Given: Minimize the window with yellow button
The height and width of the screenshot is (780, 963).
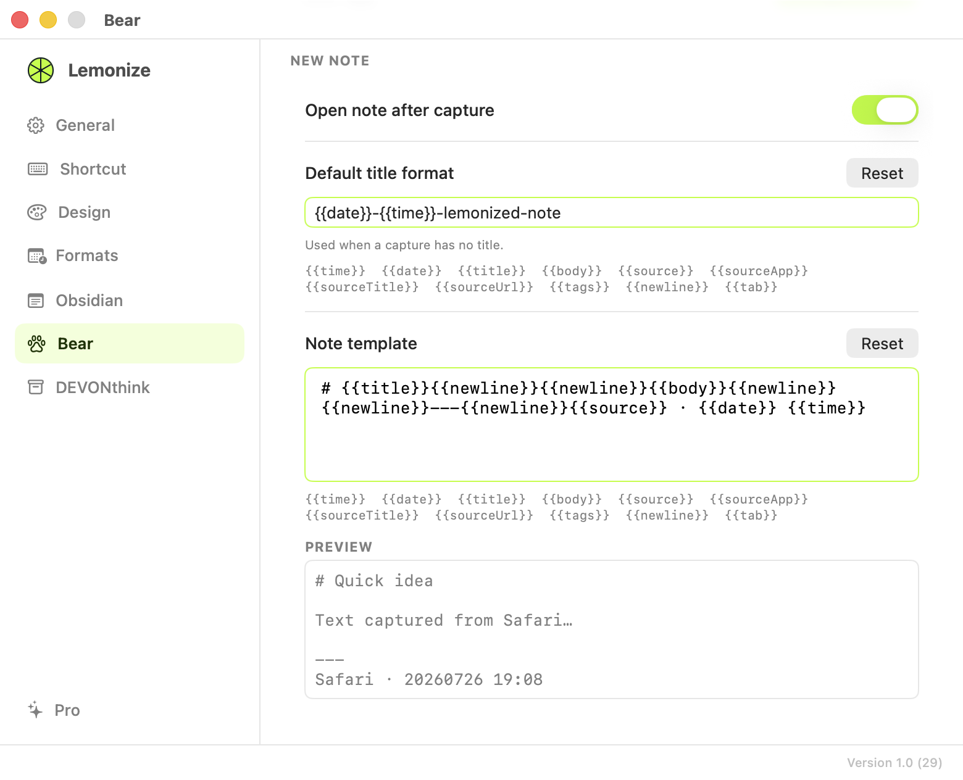Looking at the screenshot, I should (48, 20).
